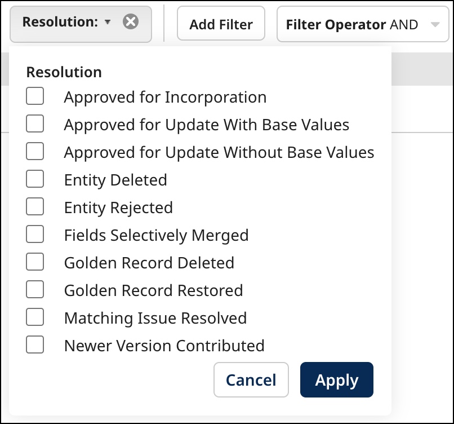Check Newer Version Contributed
Screen dimensions: 454x424
pyautogui.click(x=34, y=345)
